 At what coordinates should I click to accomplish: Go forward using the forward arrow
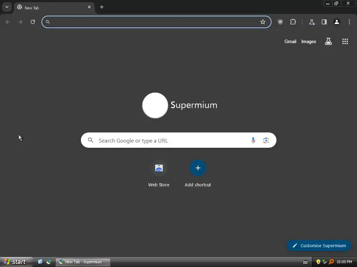[20, 22]
